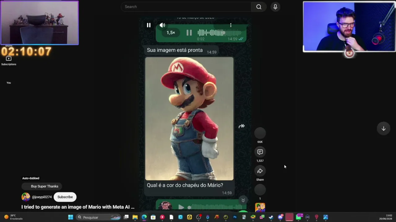
Task: Open Steam from the taskbar
Action: pos(271,217)
